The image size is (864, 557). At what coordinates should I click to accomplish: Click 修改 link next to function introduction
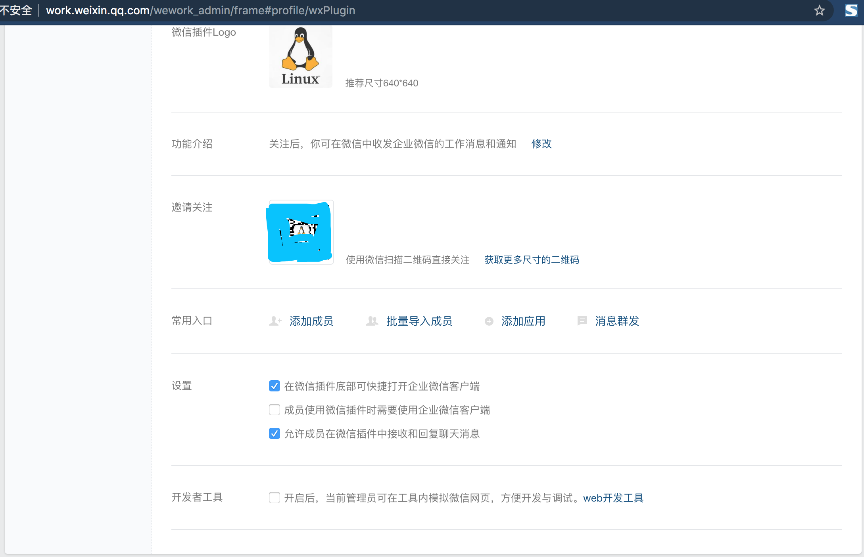541,144
